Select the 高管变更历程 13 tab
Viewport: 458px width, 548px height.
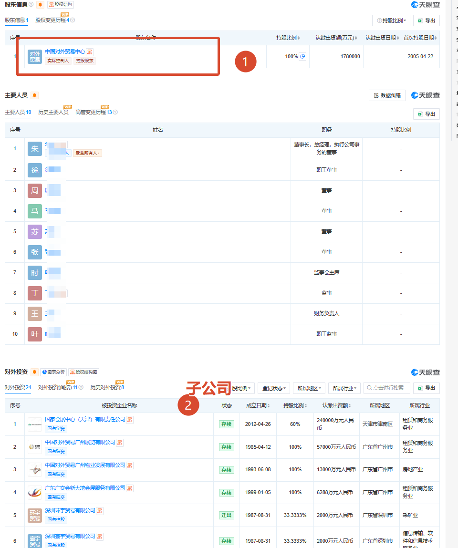[x=94, y=112]
